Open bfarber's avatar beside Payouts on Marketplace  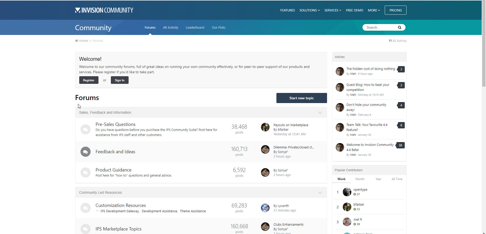[x=265, y=127]
